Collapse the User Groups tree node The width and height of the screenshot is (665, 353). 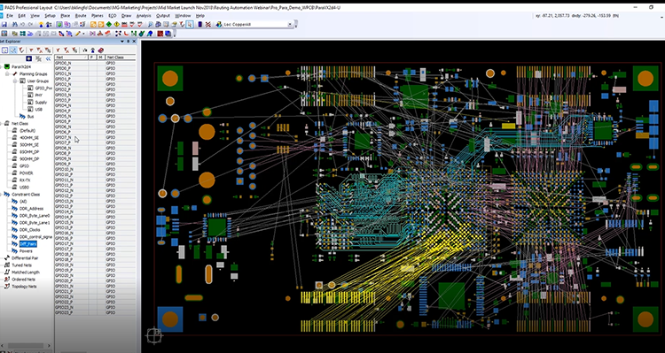point(15,81)
